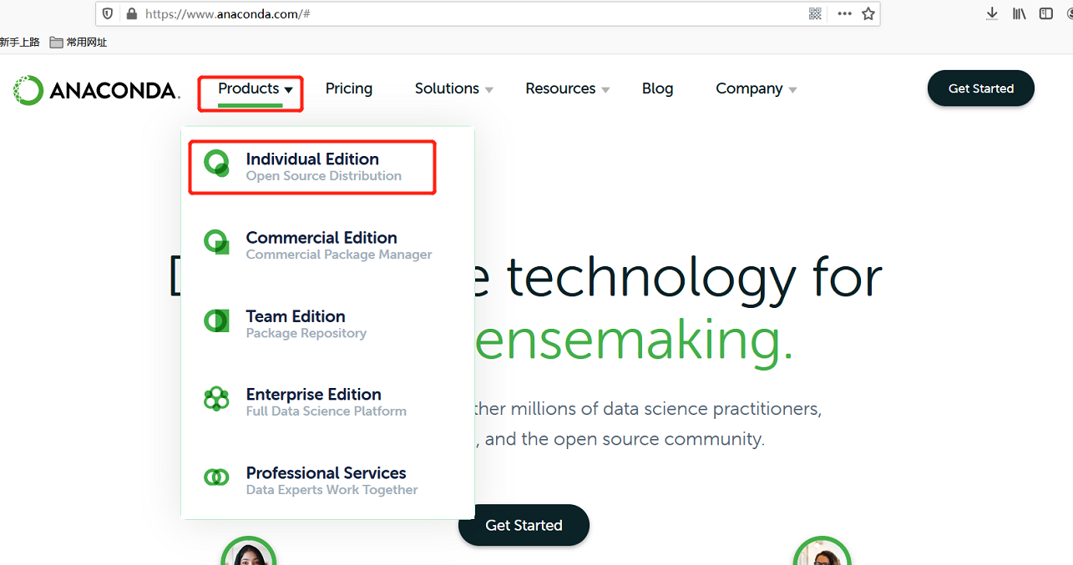Click the Anaconda logo
The width and height of the screenshot is (1073, 565).
[x=97, y=90]
